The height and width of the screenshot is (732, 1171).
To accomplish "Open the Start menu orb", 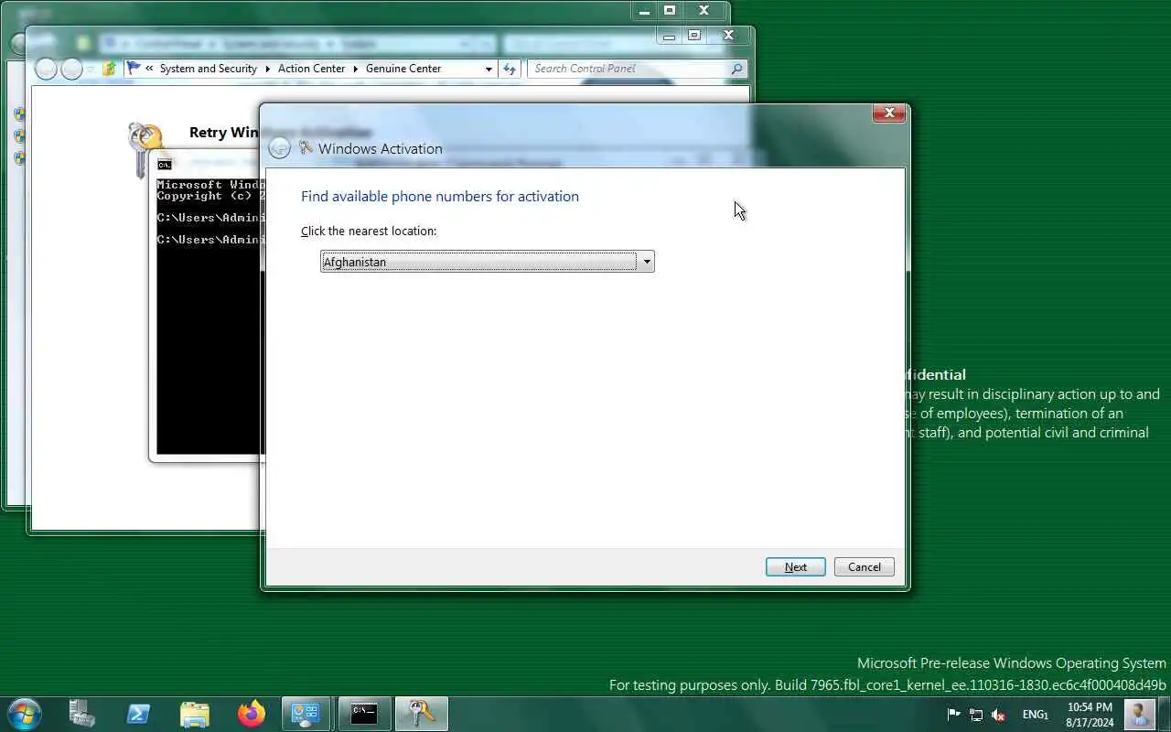I will click(x=24, y=714).
